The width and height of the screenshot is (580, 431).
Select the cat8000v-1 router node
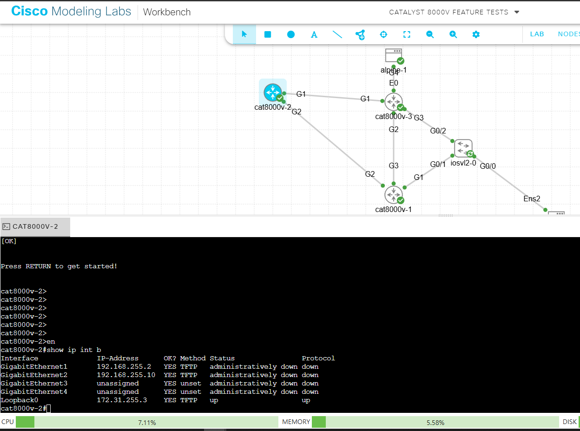pos(394,195)
